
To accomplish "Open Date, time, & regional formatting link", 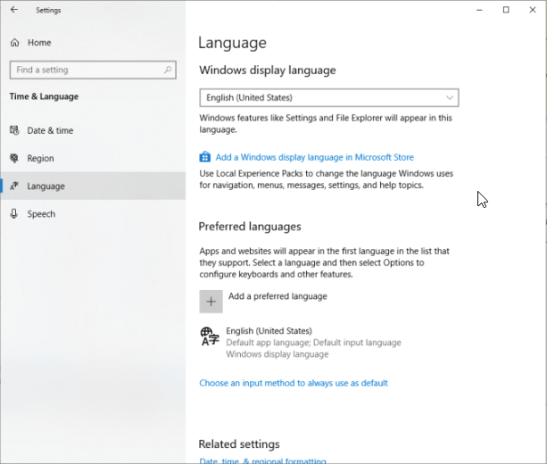I will tap(262, 460).
